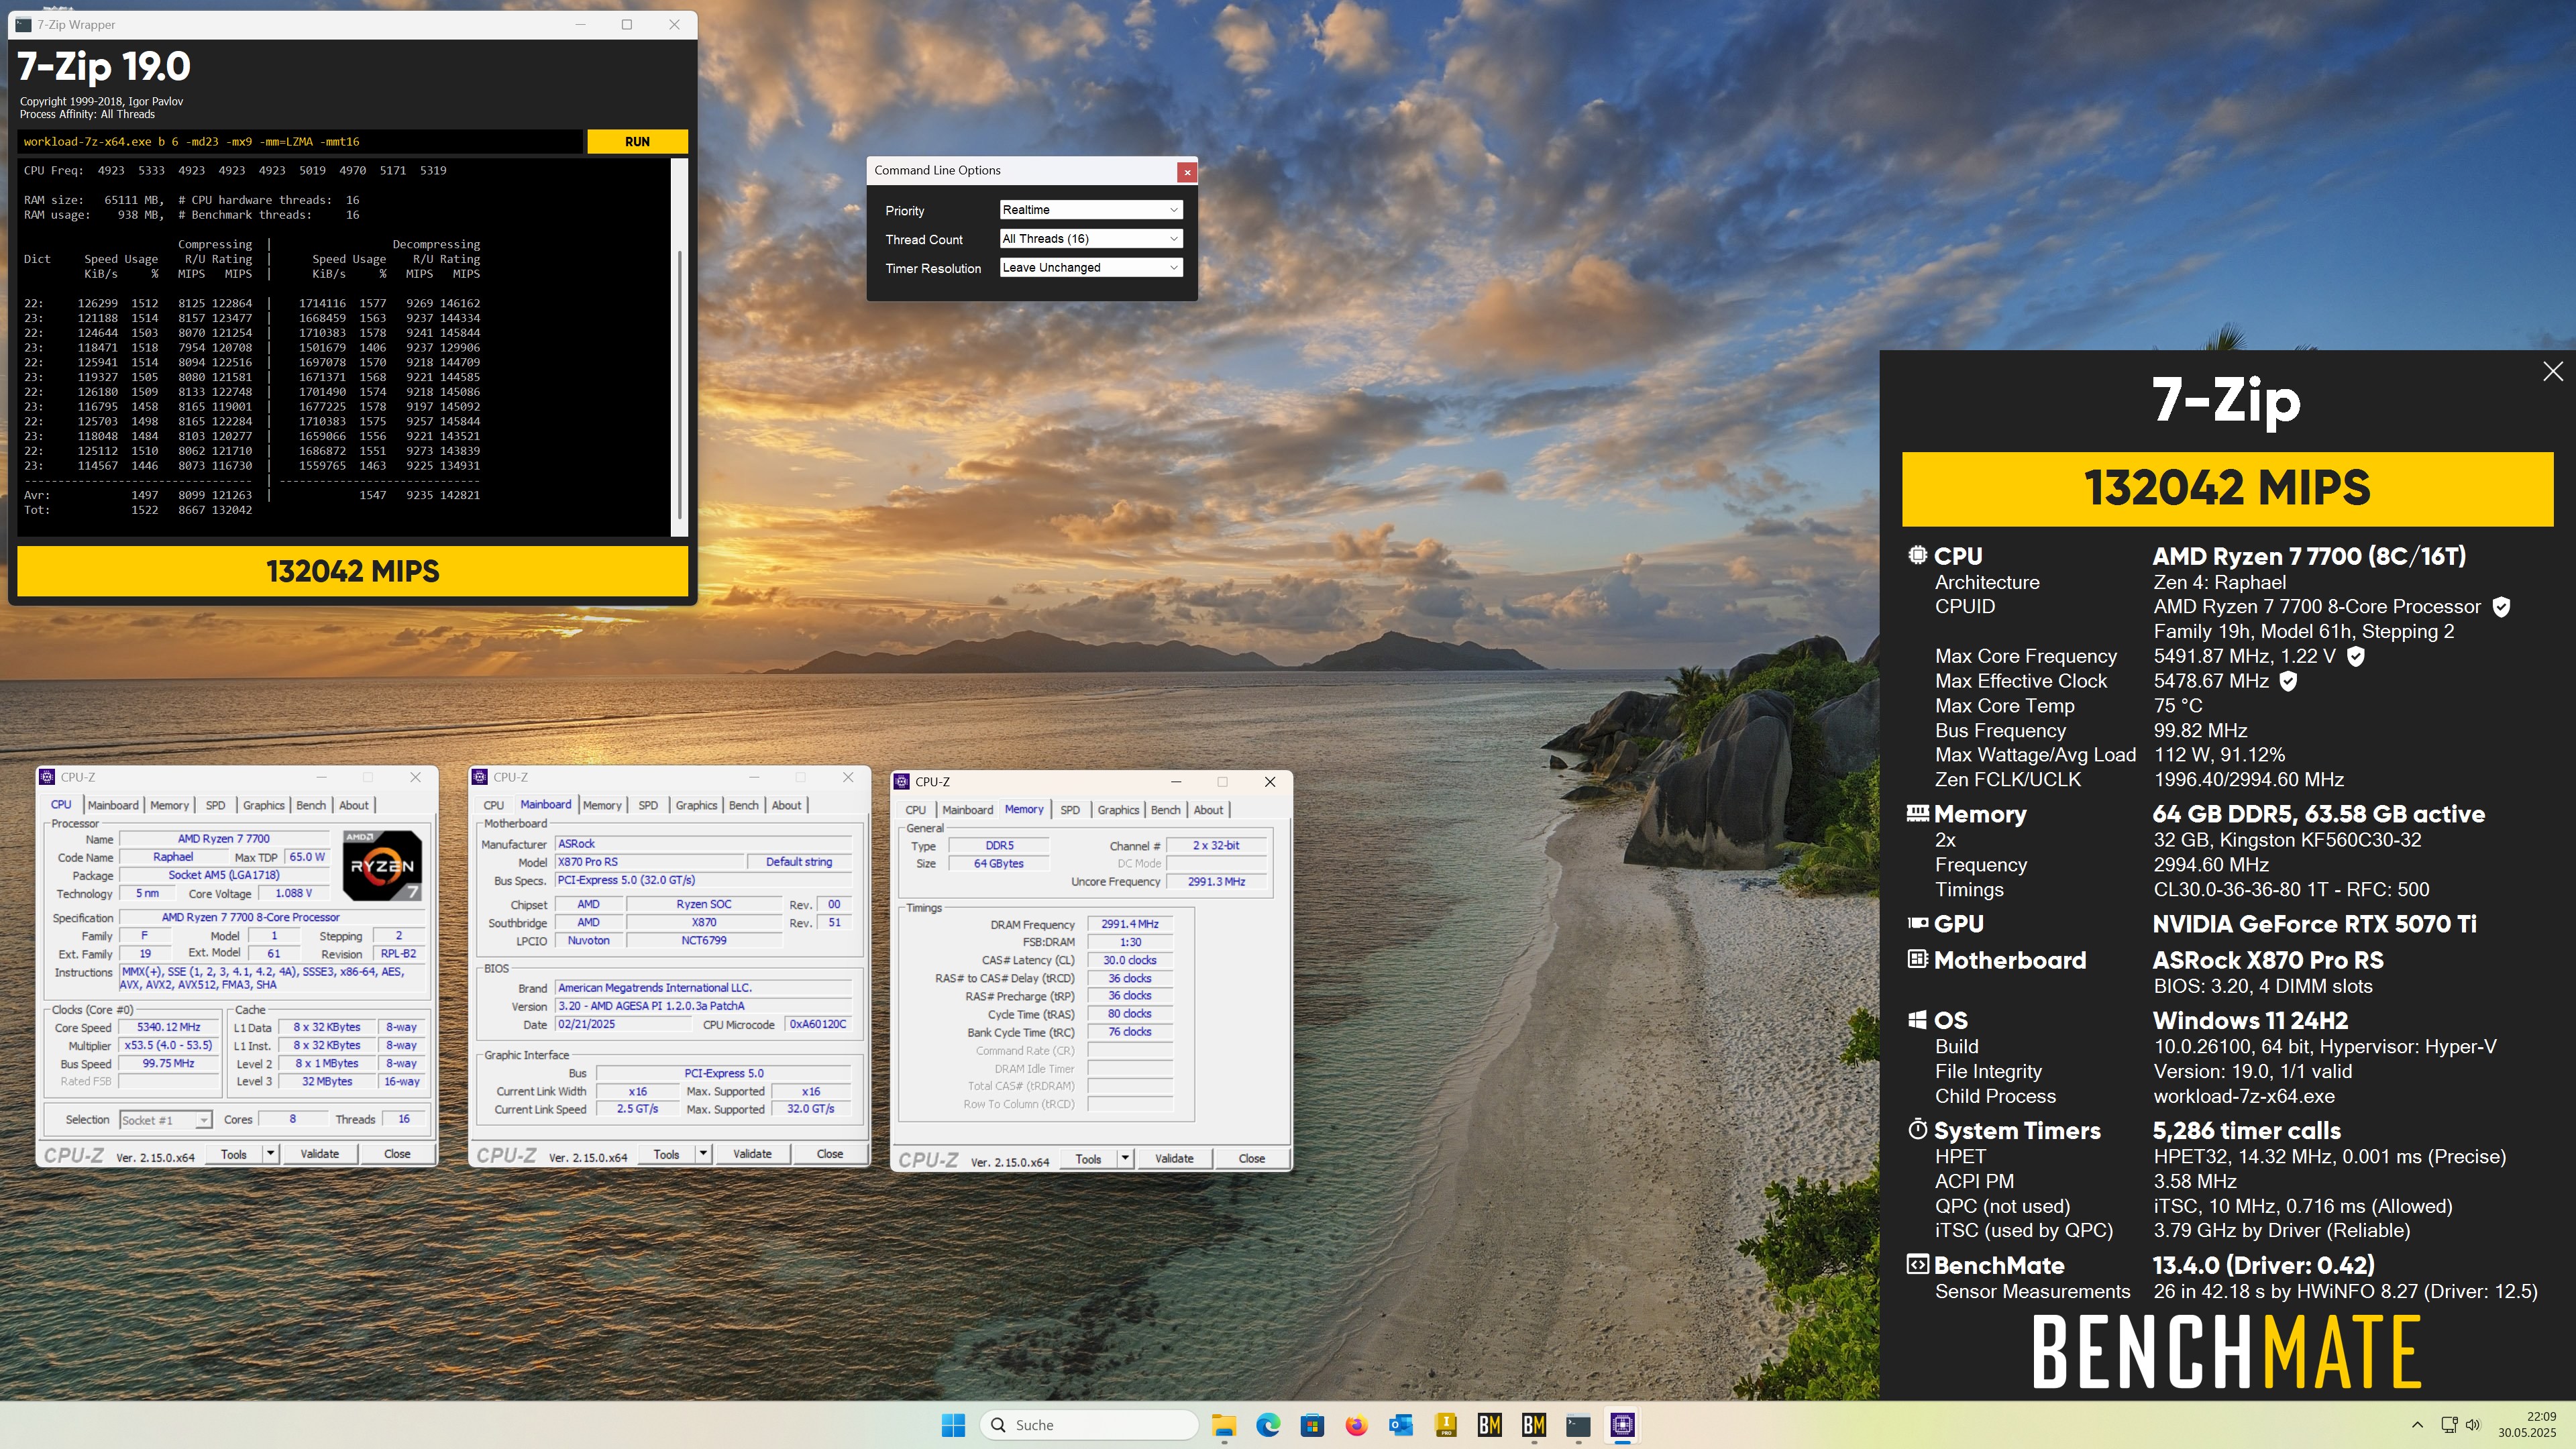
Task: Click title icon of CPU-Z Memory window
Action: (x=902, y=782)
